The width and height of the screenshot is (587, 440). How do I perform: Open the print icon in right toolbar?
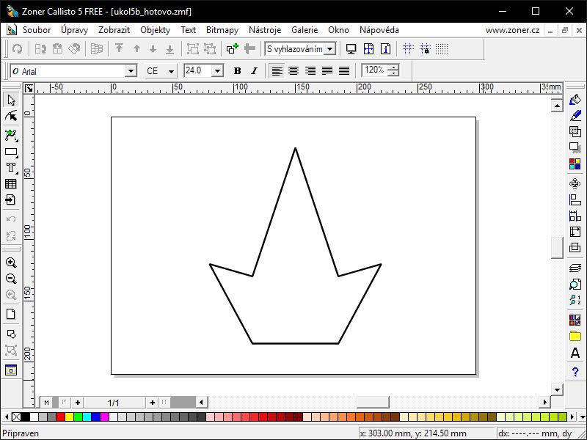[575, 247]
